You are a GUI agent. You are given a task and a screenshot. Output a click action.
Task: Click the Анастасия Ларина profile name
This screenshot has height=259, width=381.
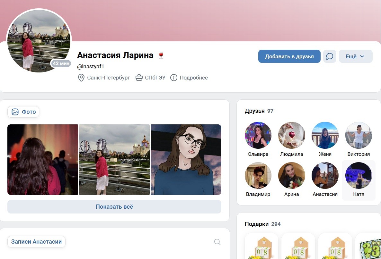click(x=115, y=55)
